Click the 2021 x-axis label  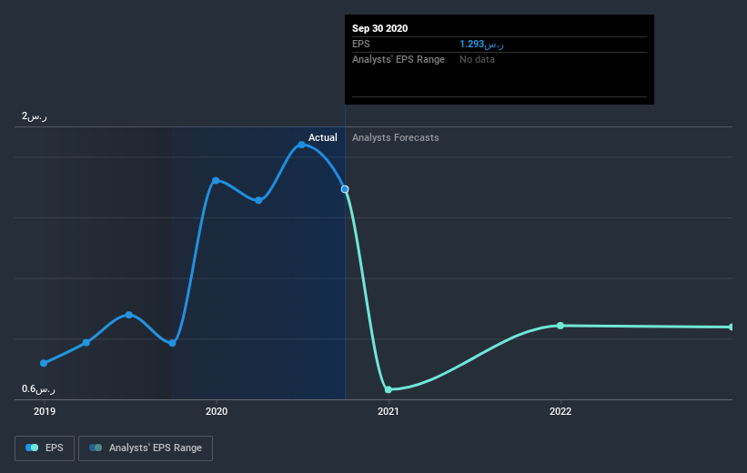pyautogui.click(x=389, y=411)
